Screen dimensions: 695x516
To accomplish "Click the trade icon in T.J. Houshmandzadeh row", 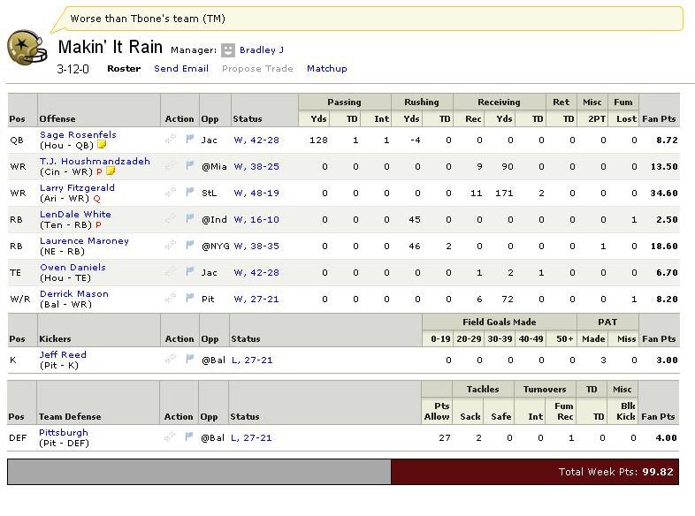I will click(x=170, y=166).
